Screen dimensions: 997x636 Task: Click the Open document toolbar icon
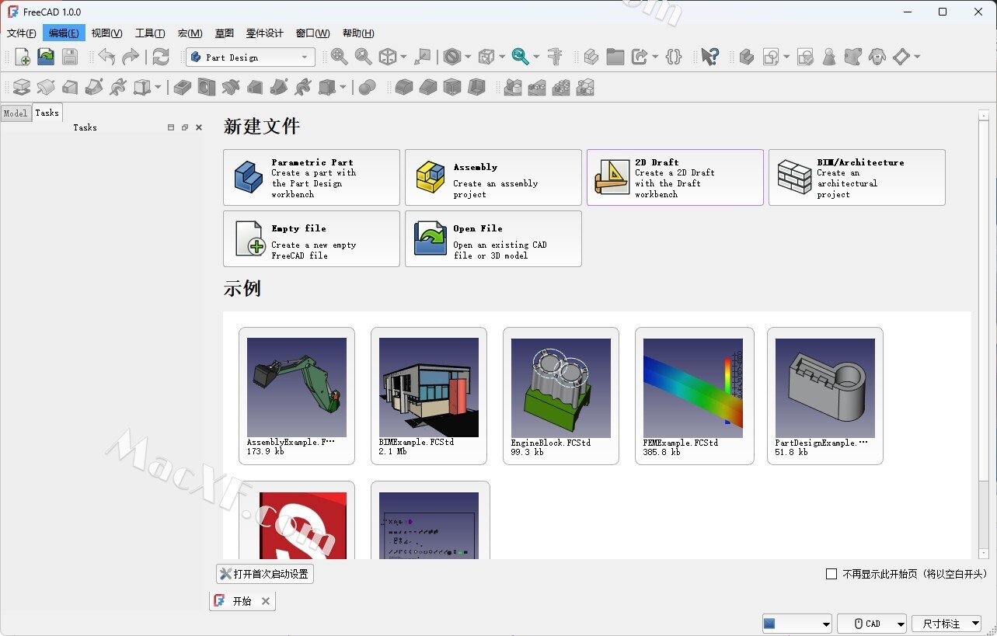click(47, 57)
